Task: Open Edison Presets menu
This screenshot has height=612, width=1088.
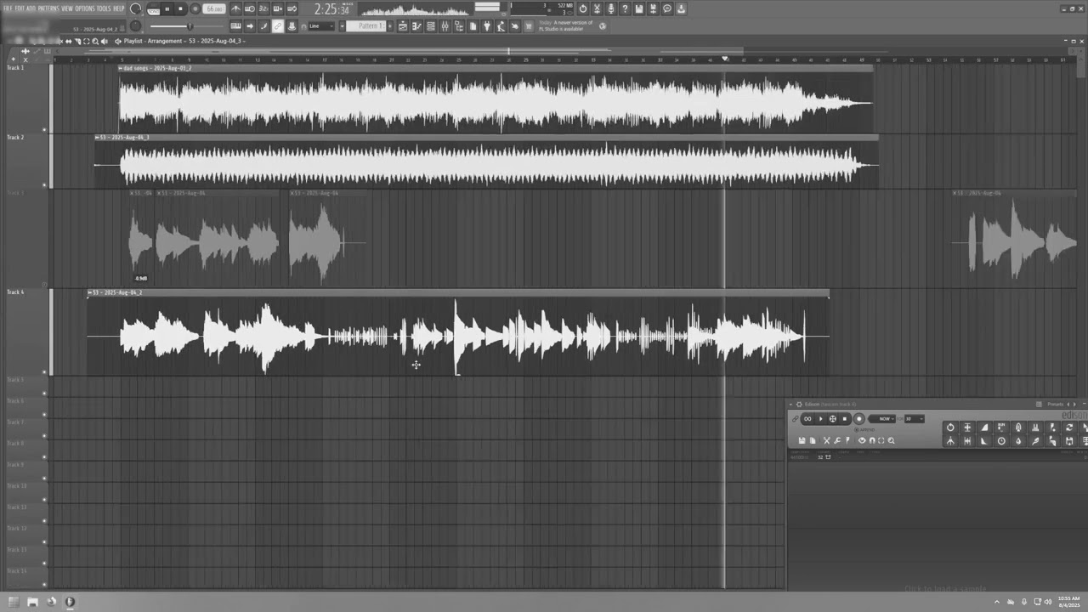Action: pos(1055,405)
